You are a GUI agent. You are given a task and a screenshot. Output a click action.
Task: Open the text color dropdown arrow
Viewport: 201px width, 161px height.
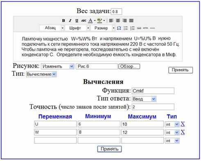point(95,20)
